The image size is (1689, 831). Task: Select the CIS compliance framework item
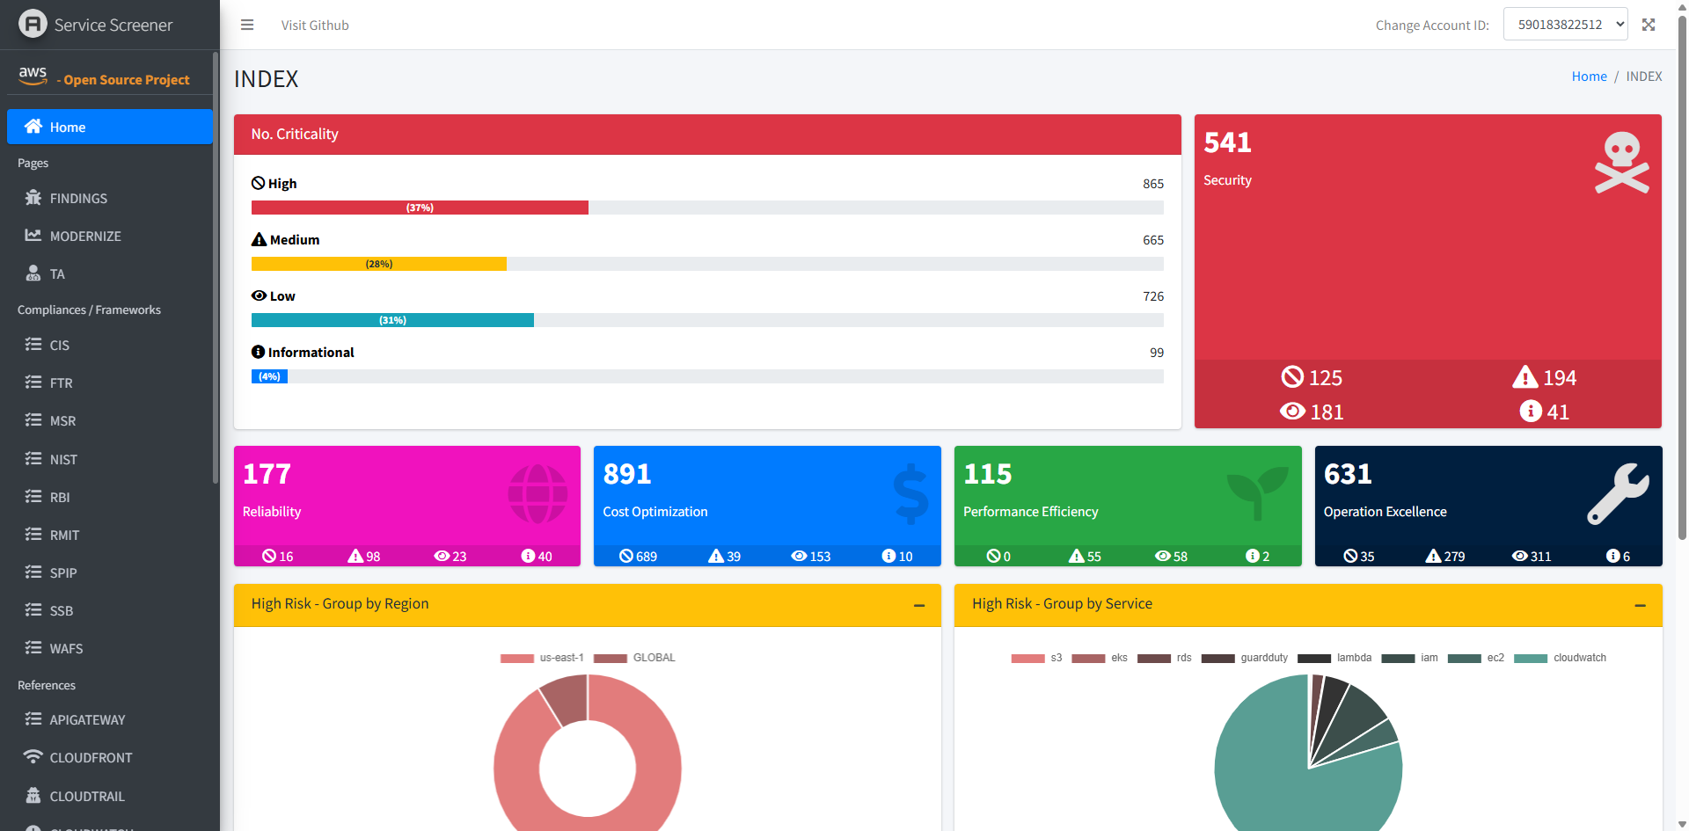pos(59,346)
